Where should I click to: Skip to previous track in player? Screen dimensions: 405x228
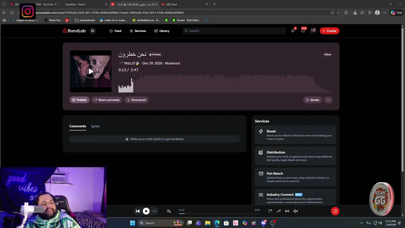[138, 211]
